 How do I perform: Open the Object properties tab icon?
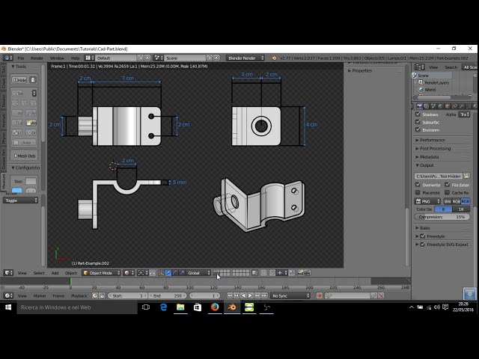[448, 106]
